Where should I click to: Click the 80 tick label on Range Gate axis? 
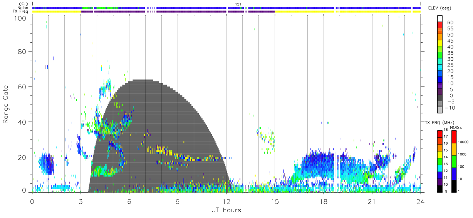pyautogui.click(x=22, y=51)
